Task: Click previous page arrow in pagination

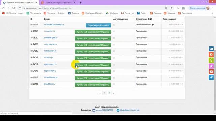Action: tap(100, 93)
